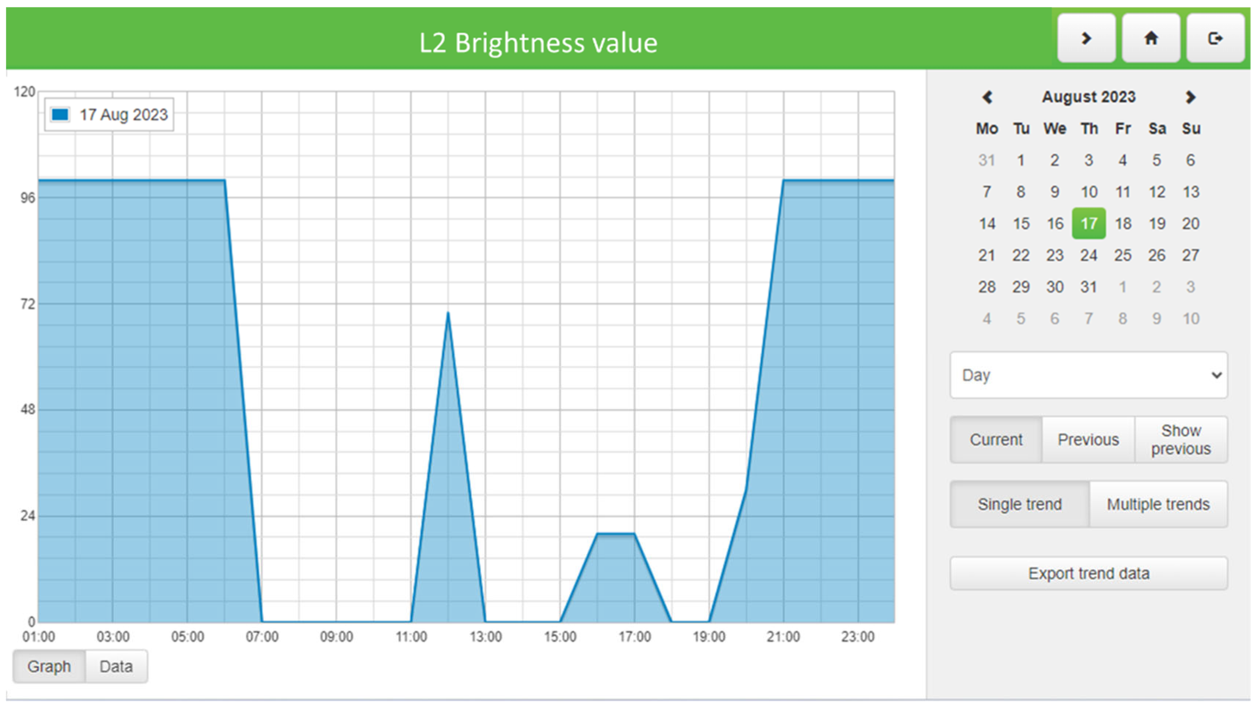Go to home screen via house icon

[x=1150, y=38]
